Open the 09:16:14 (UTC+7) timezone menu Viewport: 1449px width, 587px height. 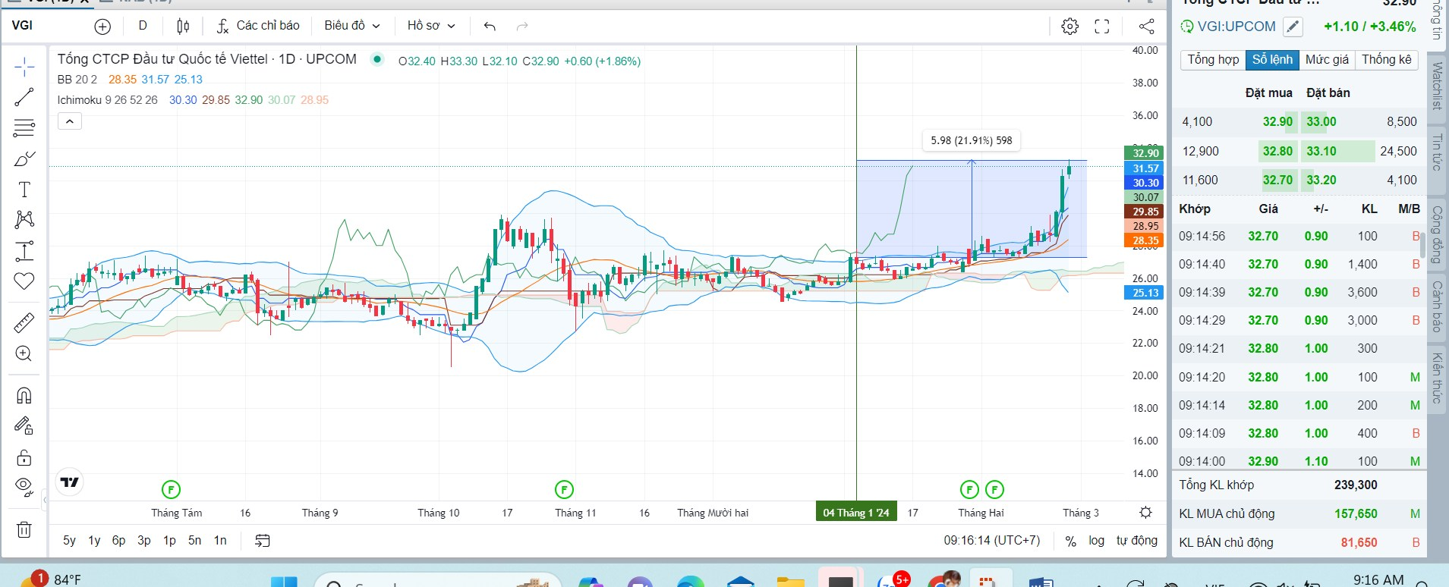992,540
